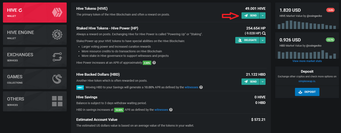
Task: Expand dropdown arrow beside HIVE Send button
Action: [x=262, y=16]
